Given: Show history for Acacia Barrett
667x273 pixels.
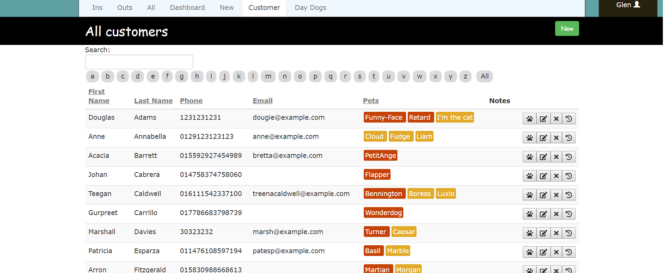Looking at the screenshot, I should (569, 157).
